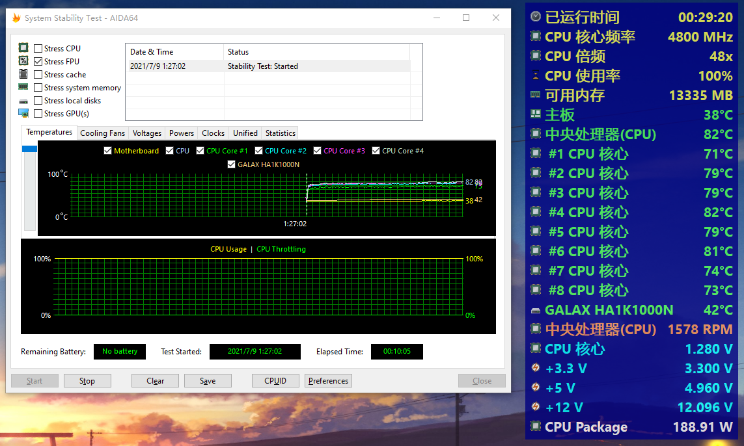Click the Stress cache icon

[23, 74]
